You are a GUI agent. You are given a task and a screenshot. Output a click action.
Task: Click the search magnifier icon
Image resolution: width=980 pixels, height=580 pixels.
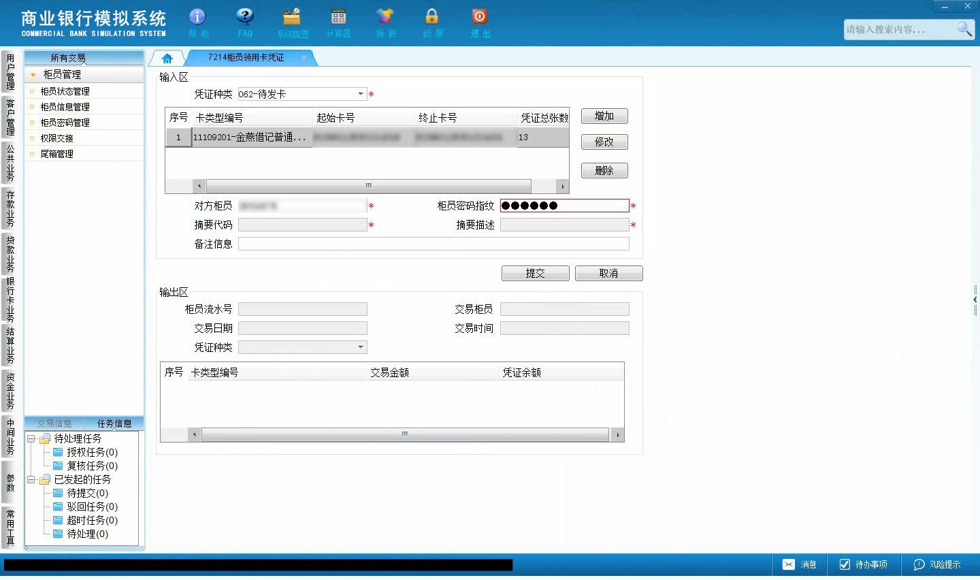(x=964, y=29)
